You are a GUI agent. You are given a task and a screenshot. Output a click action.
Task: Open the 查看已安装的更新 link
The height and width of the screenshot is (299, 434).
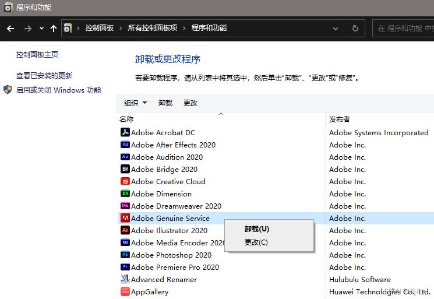tap(44, 76)
